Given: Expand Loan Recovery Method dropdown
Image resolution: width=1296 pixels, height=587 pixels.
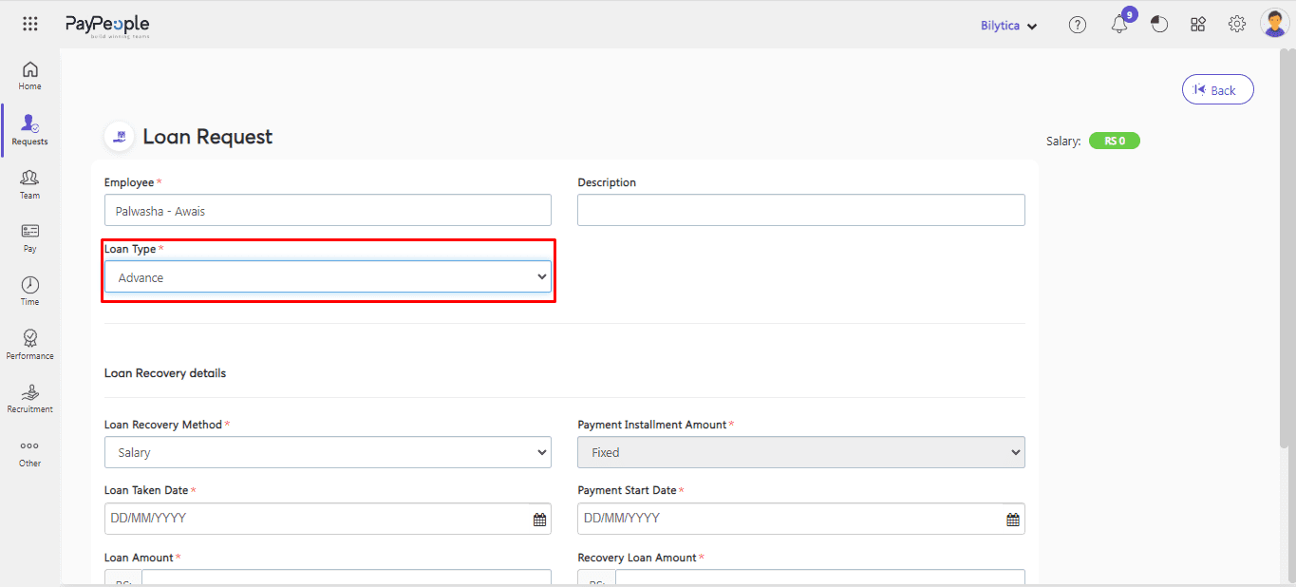Looking at the screenshot, I should pyautogui.click(x=328, y=453).
